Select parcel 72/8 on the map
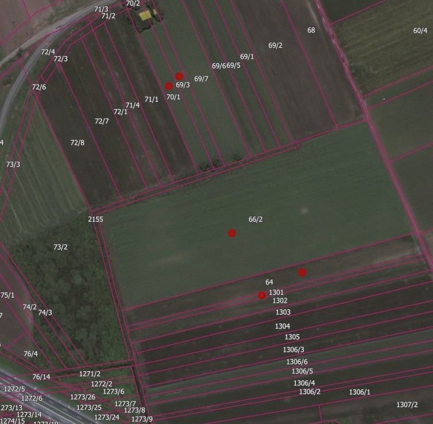 coord(77,142)
